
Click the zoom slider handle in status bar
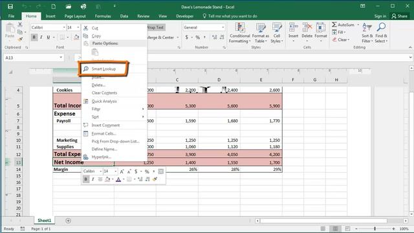[x=375, y=228]
